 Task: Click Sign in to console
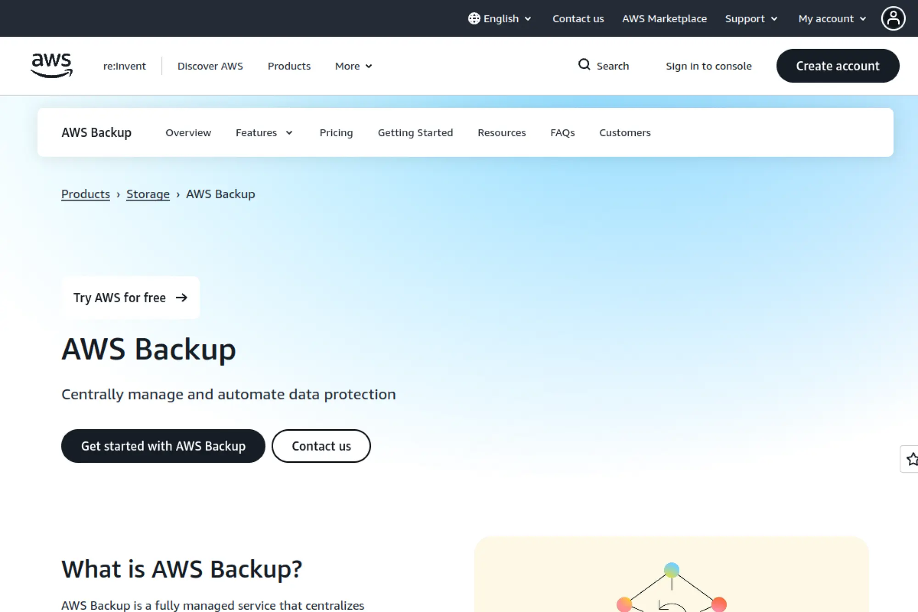[x=708, y=66]
